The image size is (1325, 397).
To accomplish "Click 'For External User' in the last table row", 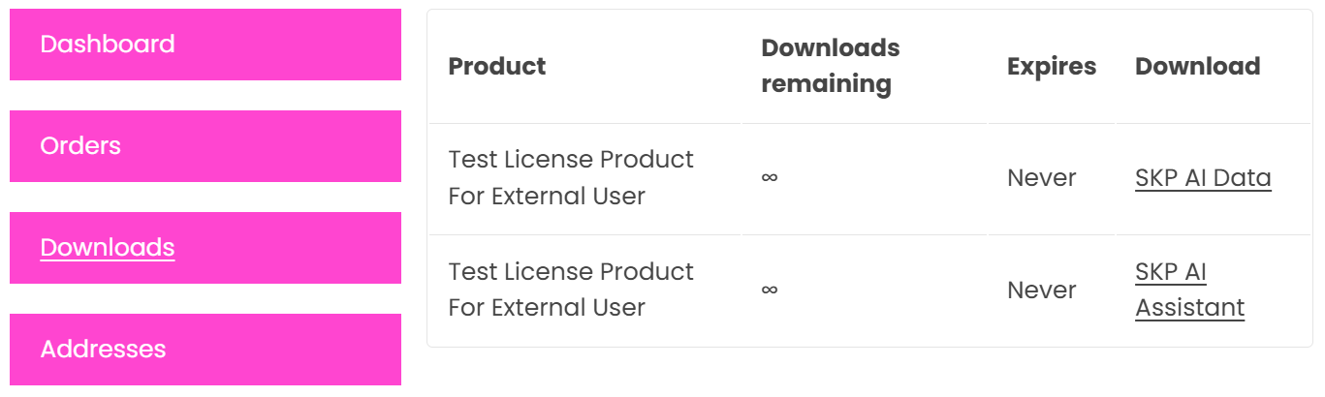I will click(x=547, y=308).
